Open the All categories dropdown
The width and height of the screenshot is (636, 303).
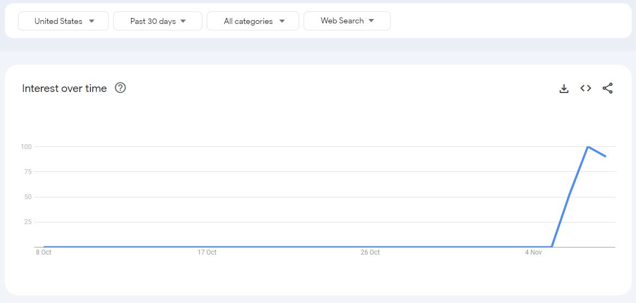(x=252, y=21)
